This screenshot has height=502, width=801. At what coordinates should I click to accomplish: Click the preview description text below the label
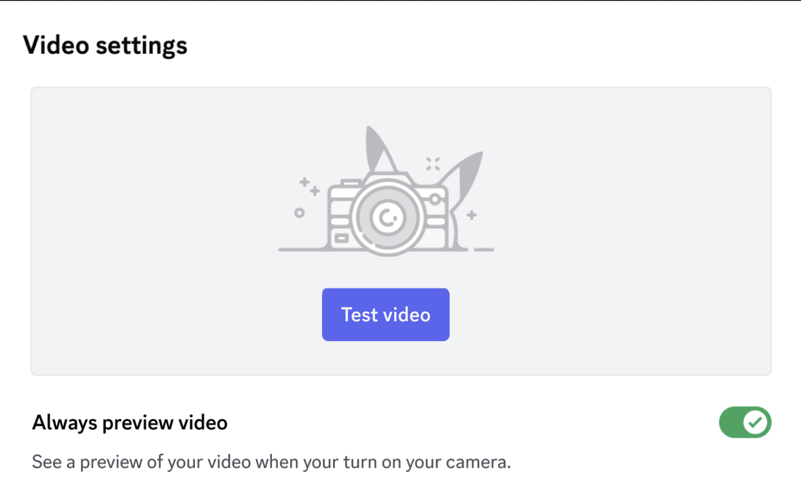click(271, 462)
